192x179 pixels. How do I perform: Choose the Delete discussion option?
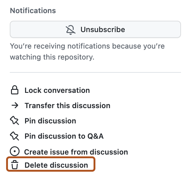[x=56, y=165]
